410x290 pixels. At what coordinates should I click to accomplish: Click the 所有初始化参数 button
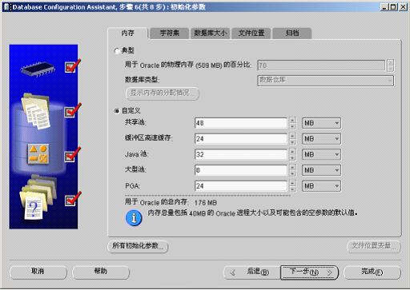(138, 246)
